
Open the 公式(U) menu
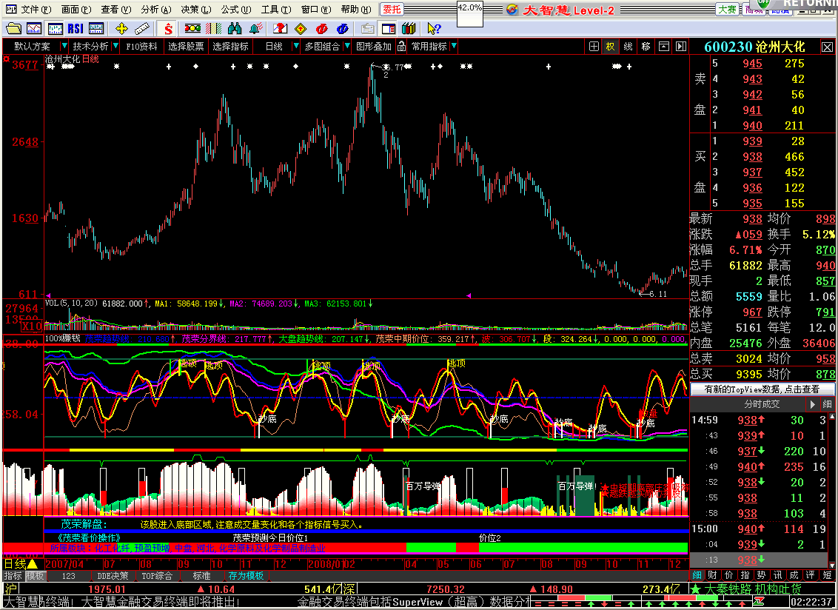coord(235,10)
